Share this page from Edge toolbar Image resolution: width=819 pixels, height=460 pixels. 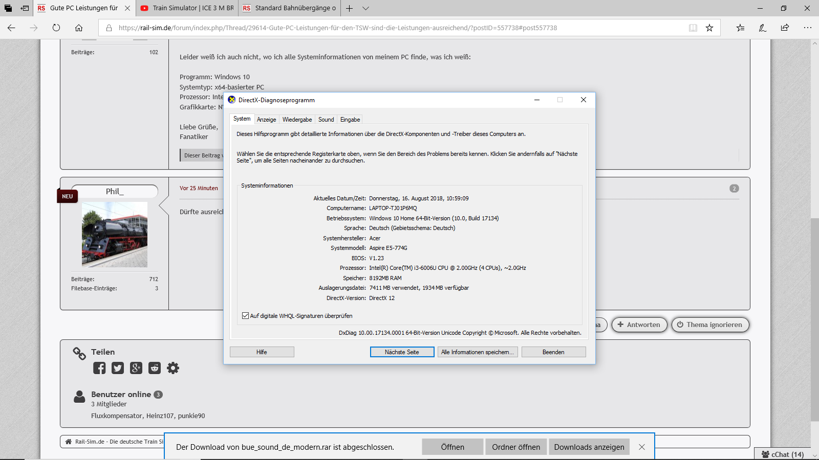click(785, 28)
